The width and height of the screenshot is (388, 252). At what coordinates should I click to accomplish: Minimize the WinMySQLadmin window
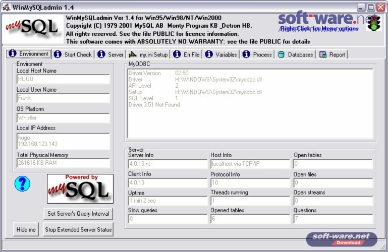361,7
